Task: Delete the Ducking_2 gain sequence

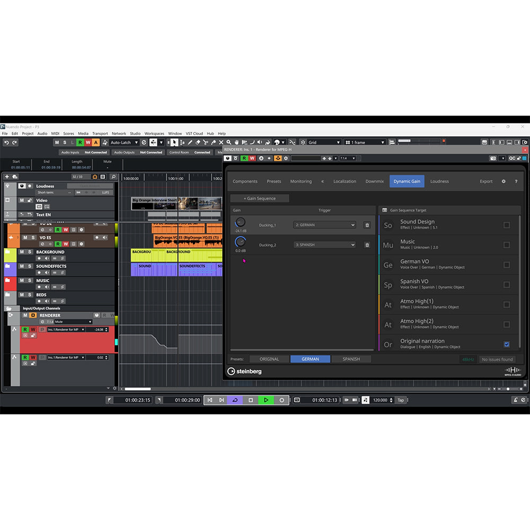Action: tap(367, 245)
